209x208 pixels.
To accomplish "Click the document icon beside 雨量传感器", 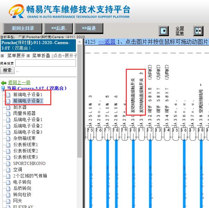I will point(8,114).
